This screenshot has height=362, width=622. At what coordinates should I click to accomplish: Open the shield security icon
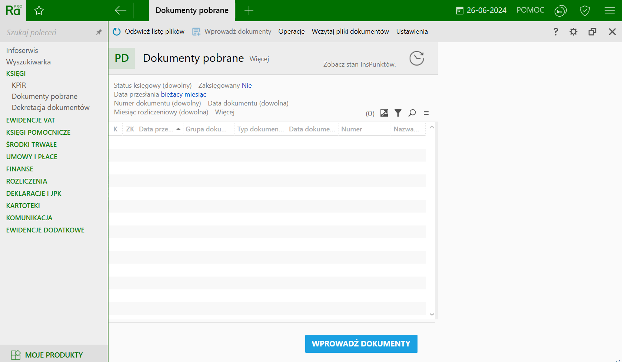[x=585, y=11]
